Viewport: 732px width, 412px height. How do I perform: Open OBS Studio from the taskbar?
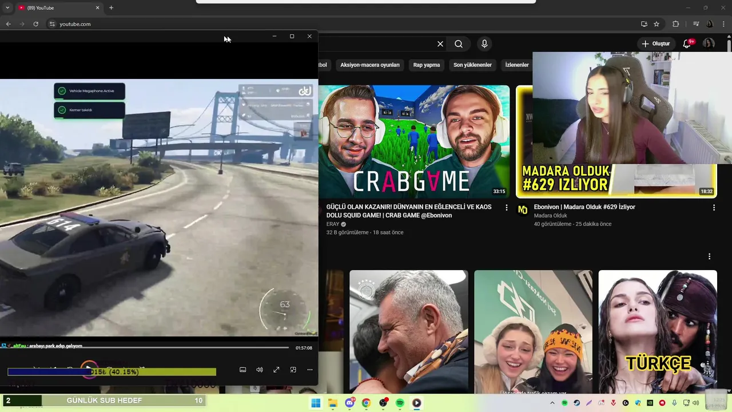[383, 403]
